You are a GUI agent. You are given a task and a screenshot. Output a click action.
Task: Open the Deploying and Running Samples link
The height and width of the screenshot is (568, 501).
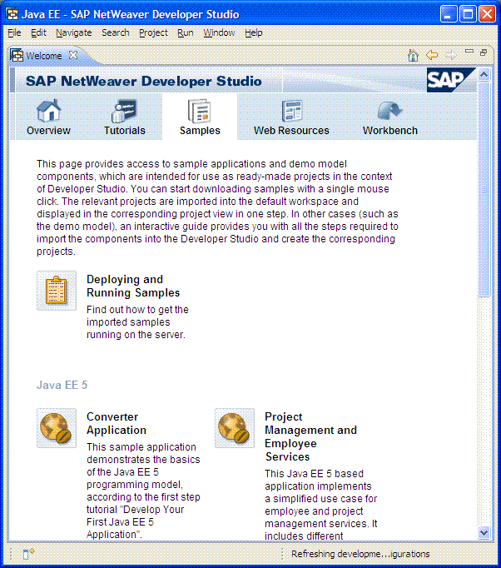tap(132, 286)
